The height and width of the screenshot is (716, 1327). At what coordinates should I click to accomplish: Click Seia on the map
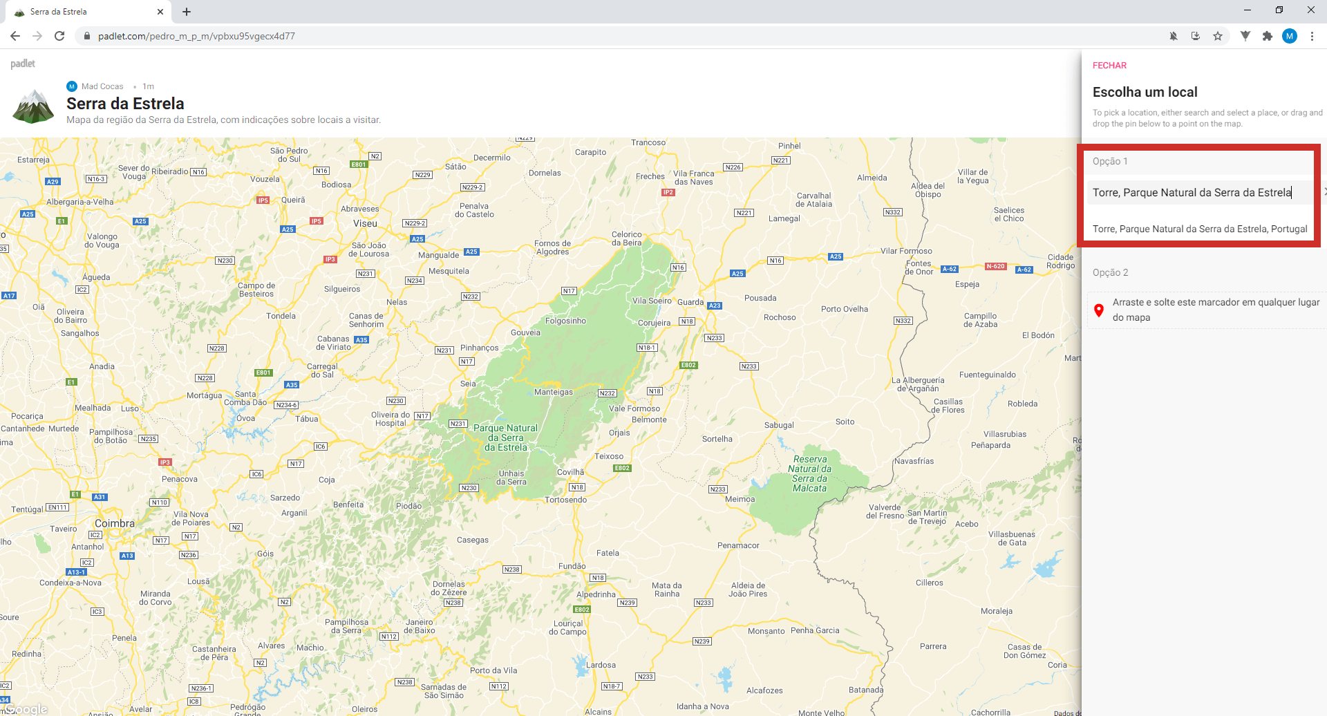pyautogui.click(x=468, y=384)
